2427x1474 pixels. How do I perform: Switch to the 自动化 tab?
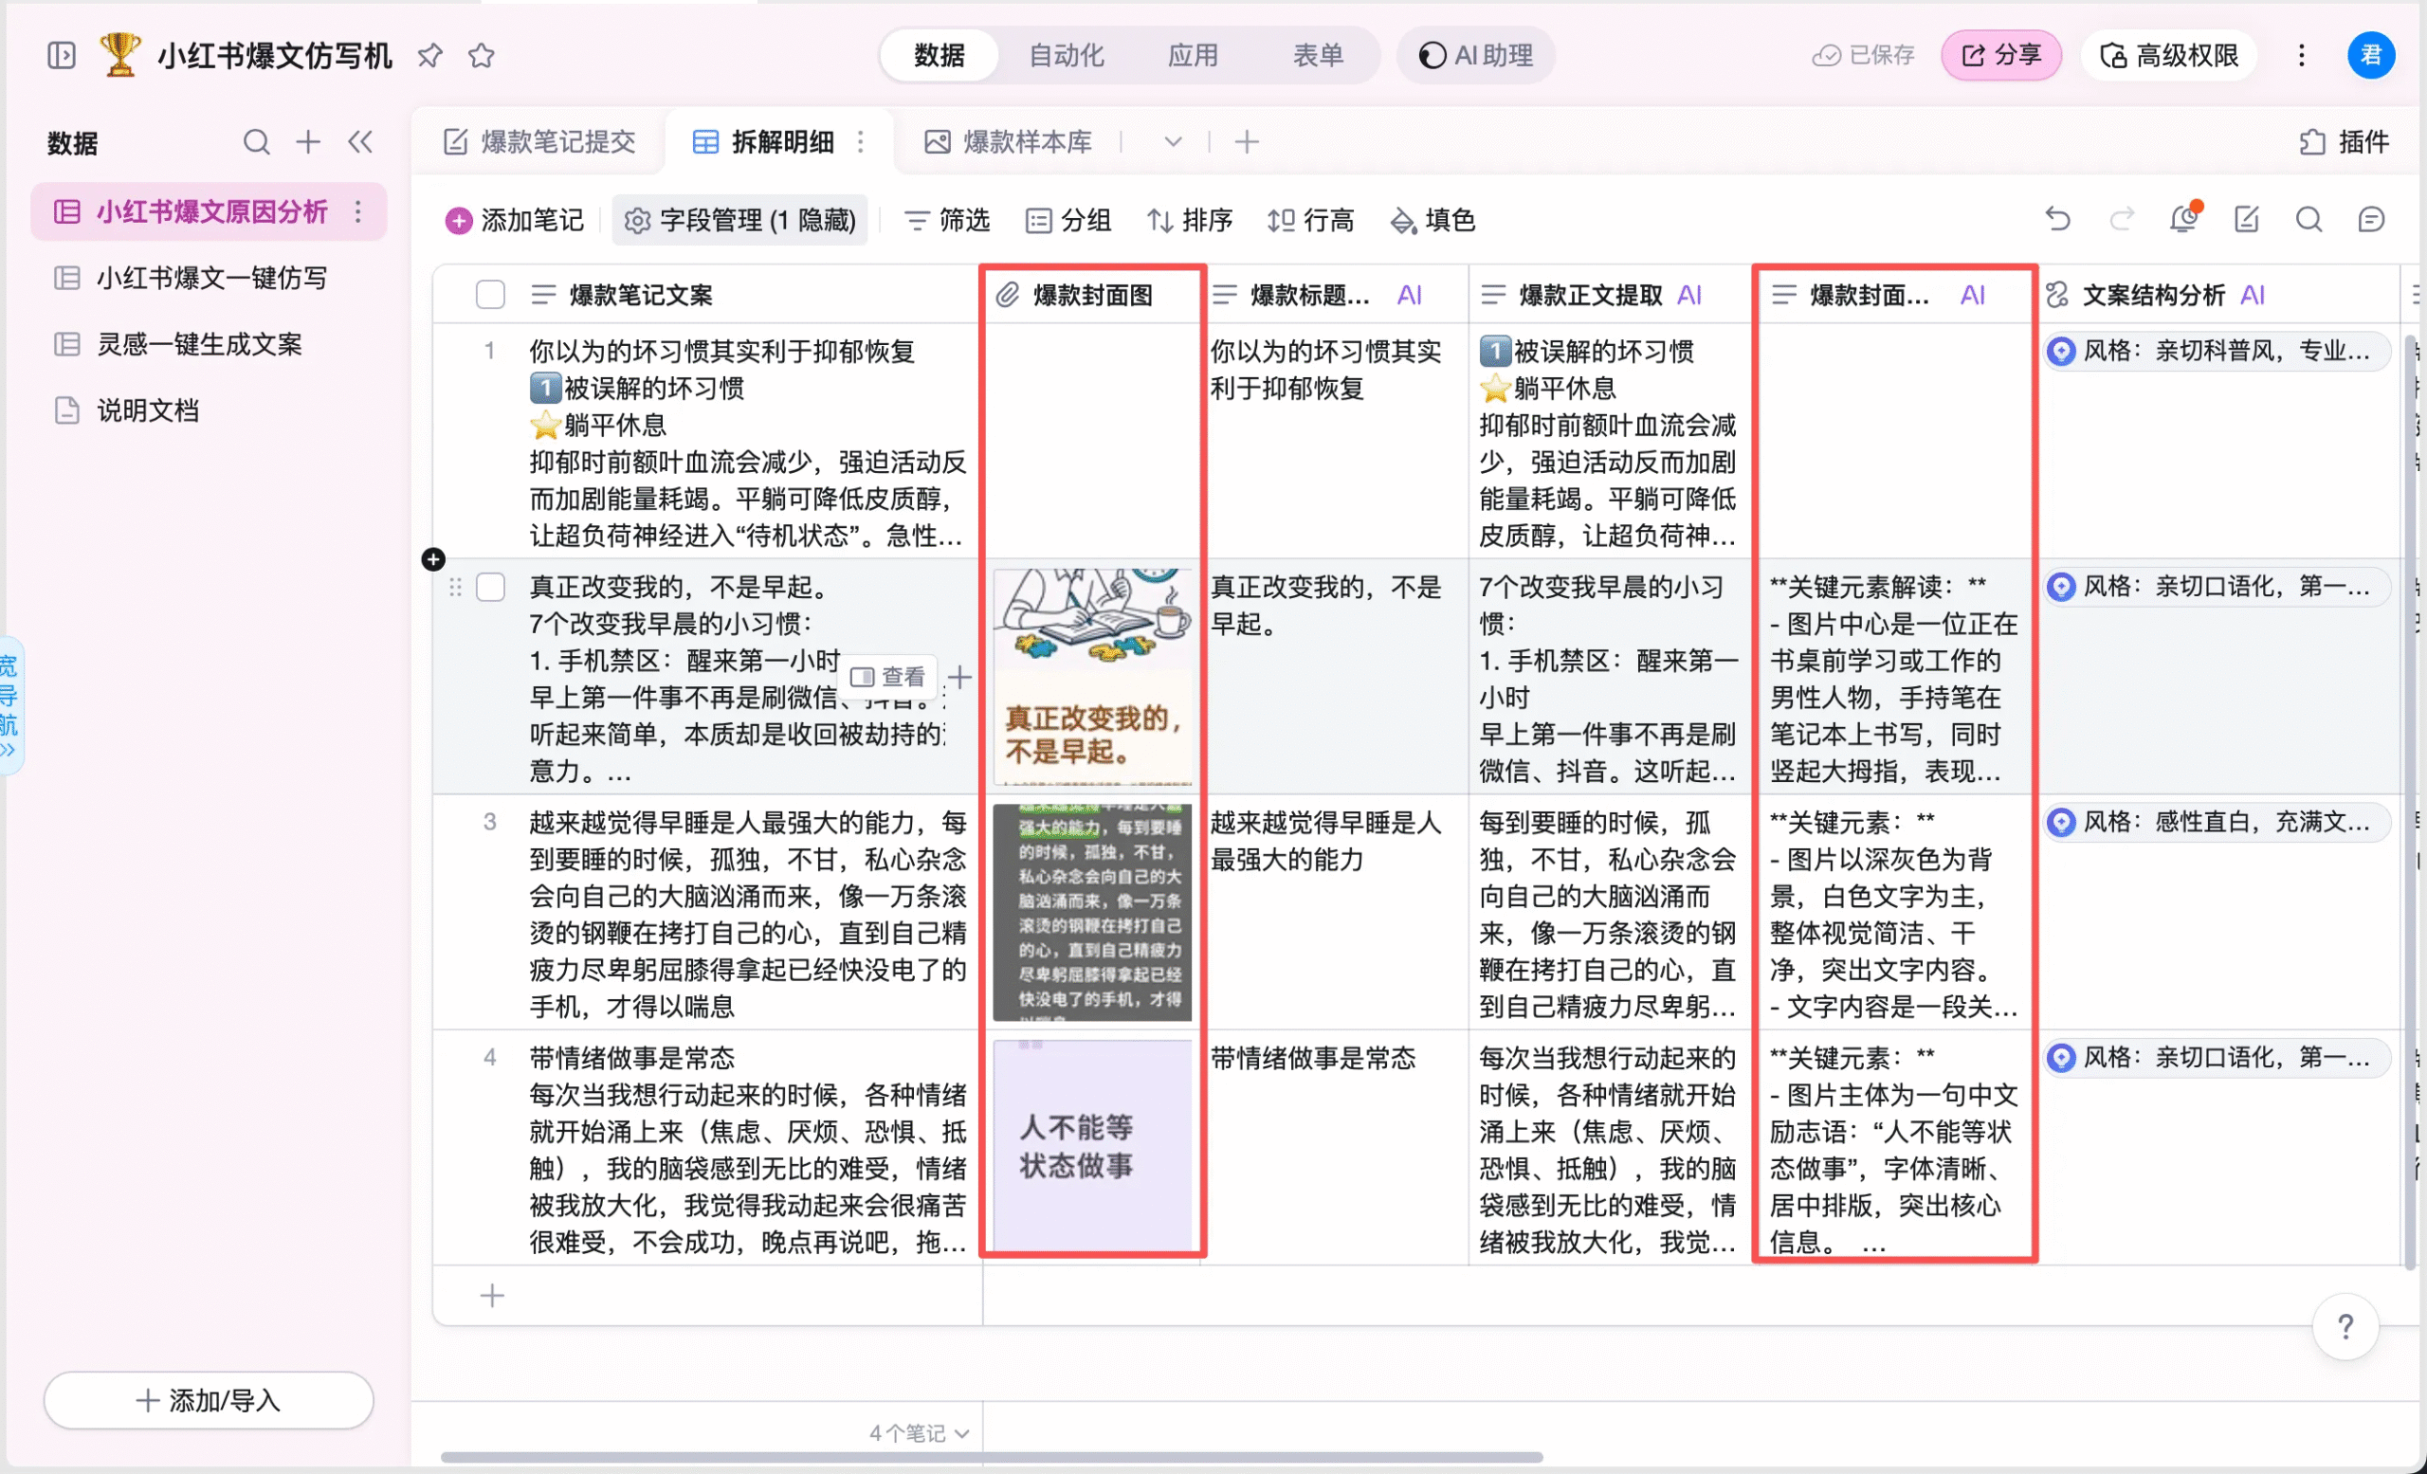[x=1066, y=55]
